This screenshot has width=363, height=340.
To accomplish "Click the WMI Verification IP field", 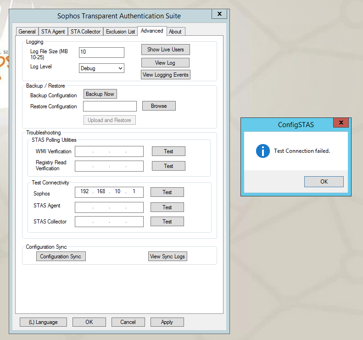I will (x=109, y=151).
